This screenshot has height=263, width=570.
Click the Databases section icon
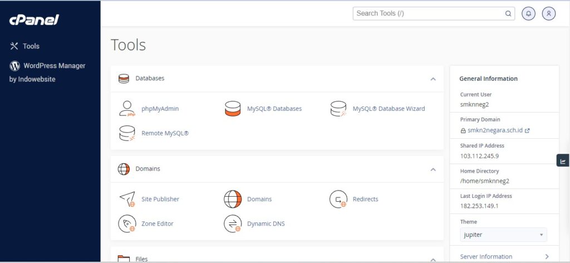124,79
